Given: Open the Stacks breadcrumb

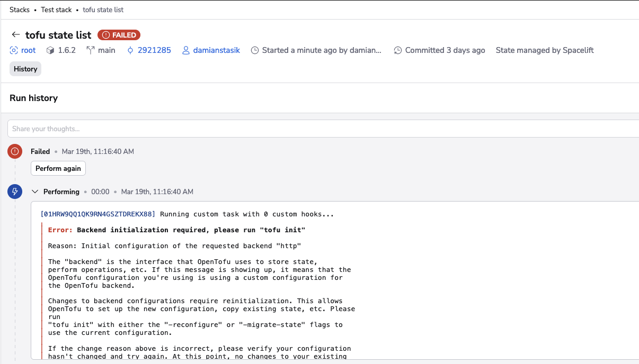Looking at the screenshot, I should 20,10.
